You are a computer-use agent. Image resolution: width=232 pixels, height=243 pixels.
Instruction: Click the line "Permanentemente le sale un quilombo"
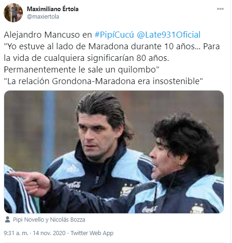tap(82, 70)
